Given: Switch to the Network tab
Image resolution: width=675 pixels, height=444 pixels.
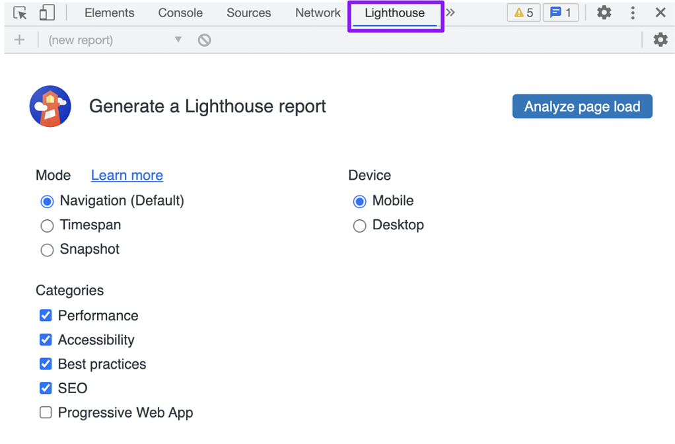Looking at the screenshot, I should click(x=318, y=13).
